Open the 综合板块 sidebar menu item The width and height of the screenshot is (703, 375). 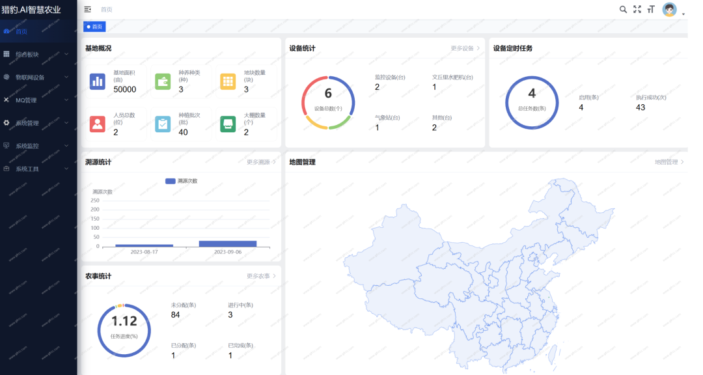point(38,54)
